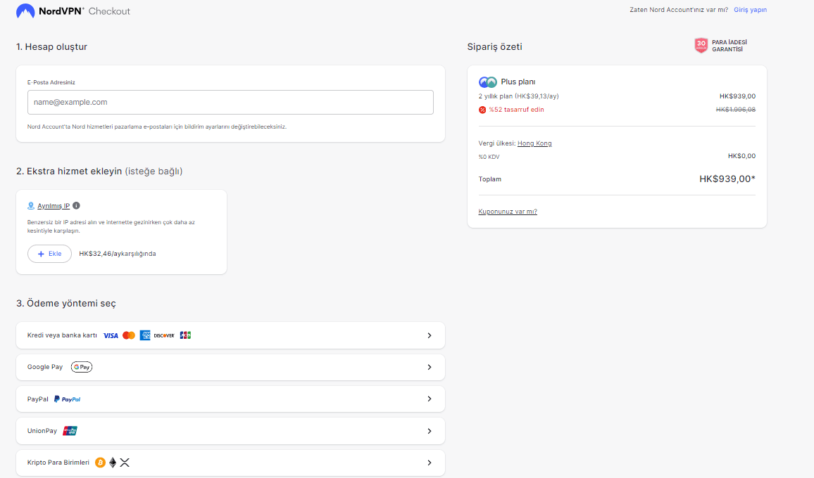
Task: Click the info icon beside Ayrılmış IP
Action: tap(76, 206)
